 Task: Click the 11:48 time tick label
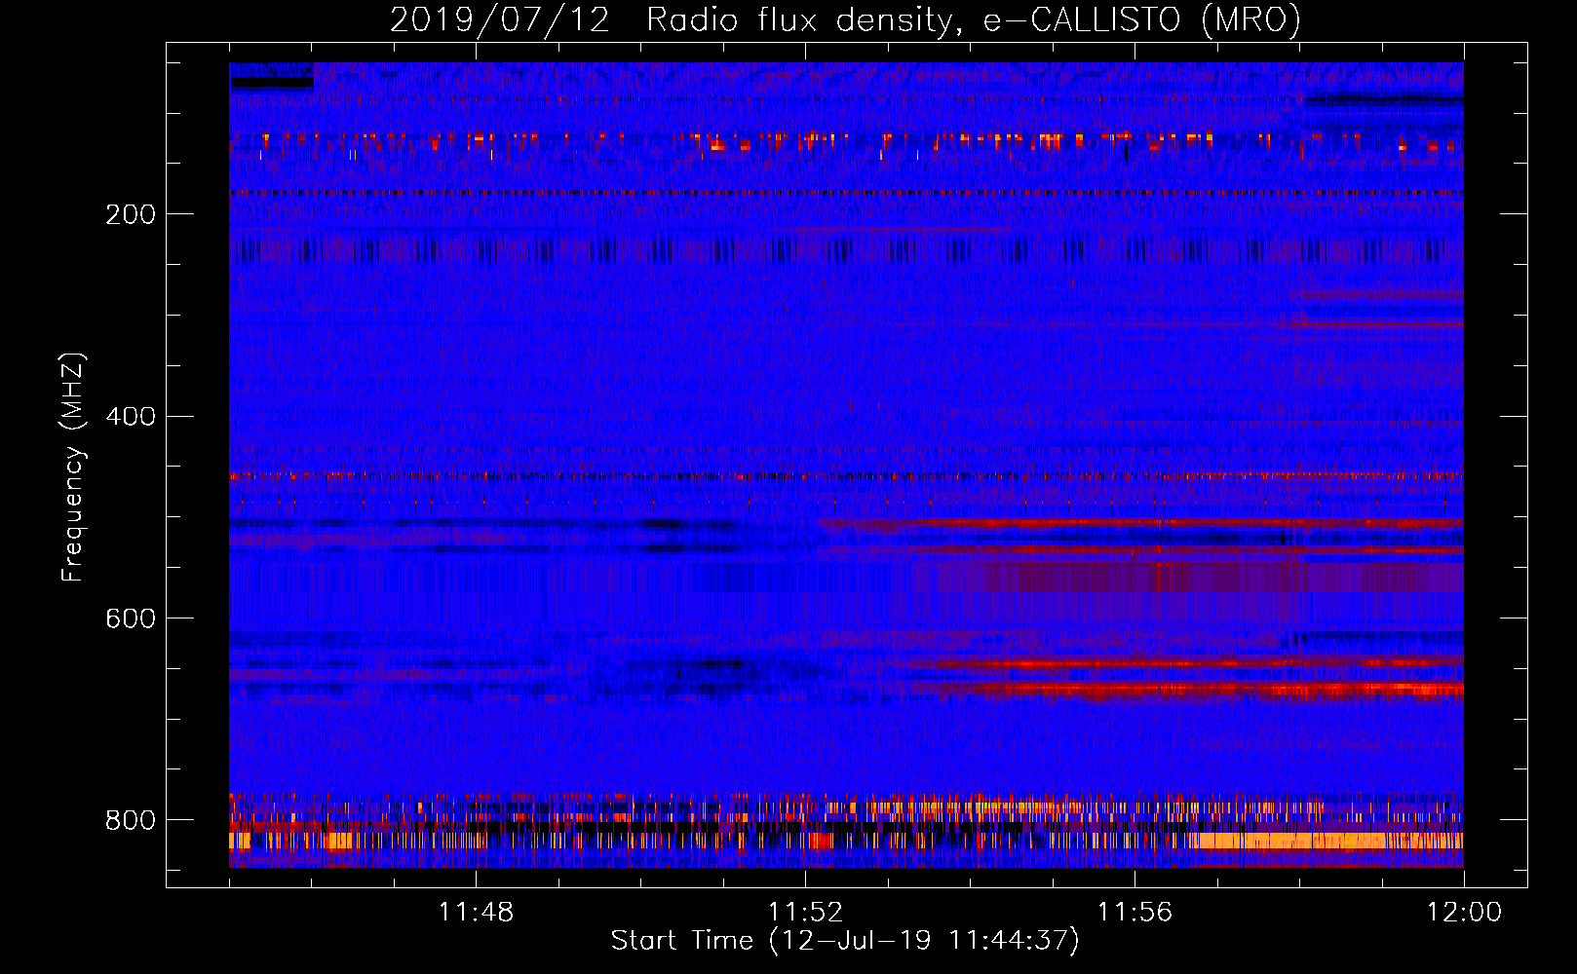click(476, 913)
